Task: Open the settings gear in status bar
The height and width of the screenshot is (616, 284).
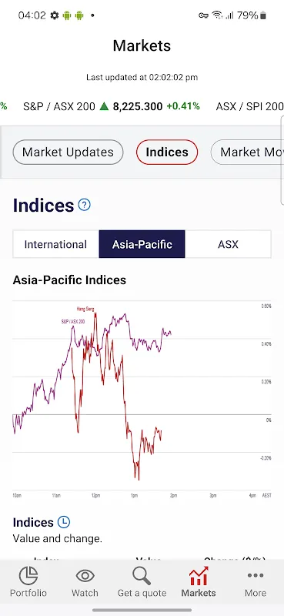Action: 54,15
